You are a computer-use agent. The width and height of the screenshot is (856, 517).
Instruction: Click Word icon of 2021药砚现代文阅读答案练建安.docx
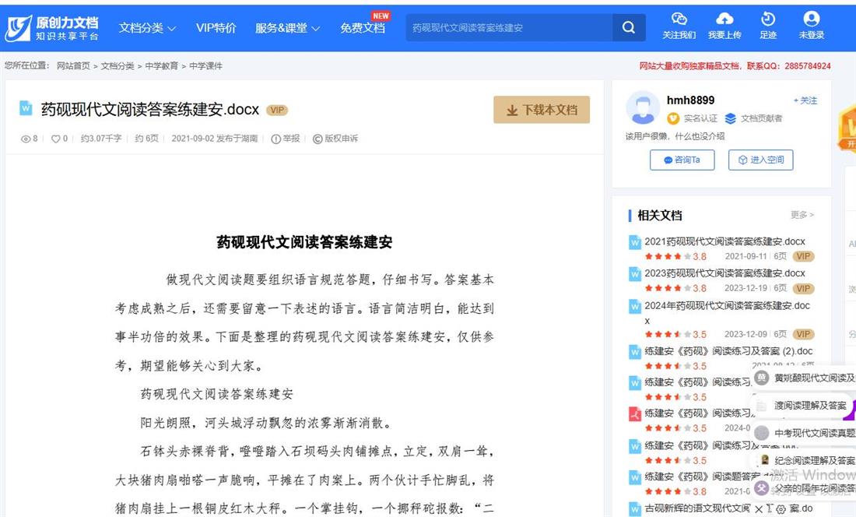pos(634,242)
